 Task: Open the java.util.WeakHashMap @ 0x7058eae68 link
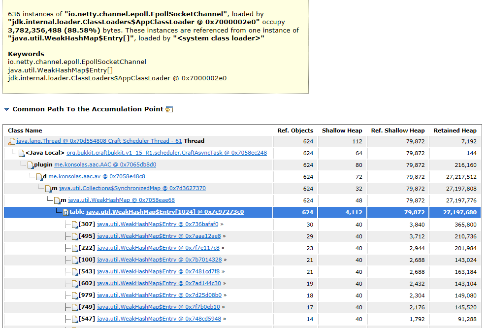[x=121, y=200]
